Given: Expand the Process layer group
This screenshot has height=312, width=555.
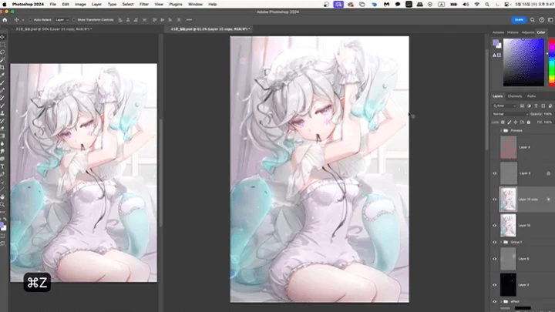Looking at the screenshot, I should (501, 130).
